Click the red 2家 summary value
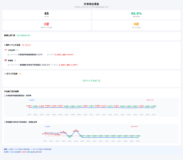 [46, 24]
